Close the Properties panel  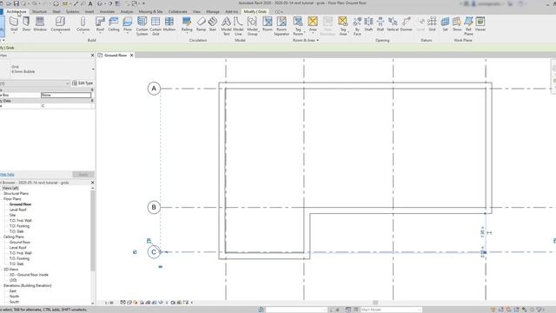93,56
